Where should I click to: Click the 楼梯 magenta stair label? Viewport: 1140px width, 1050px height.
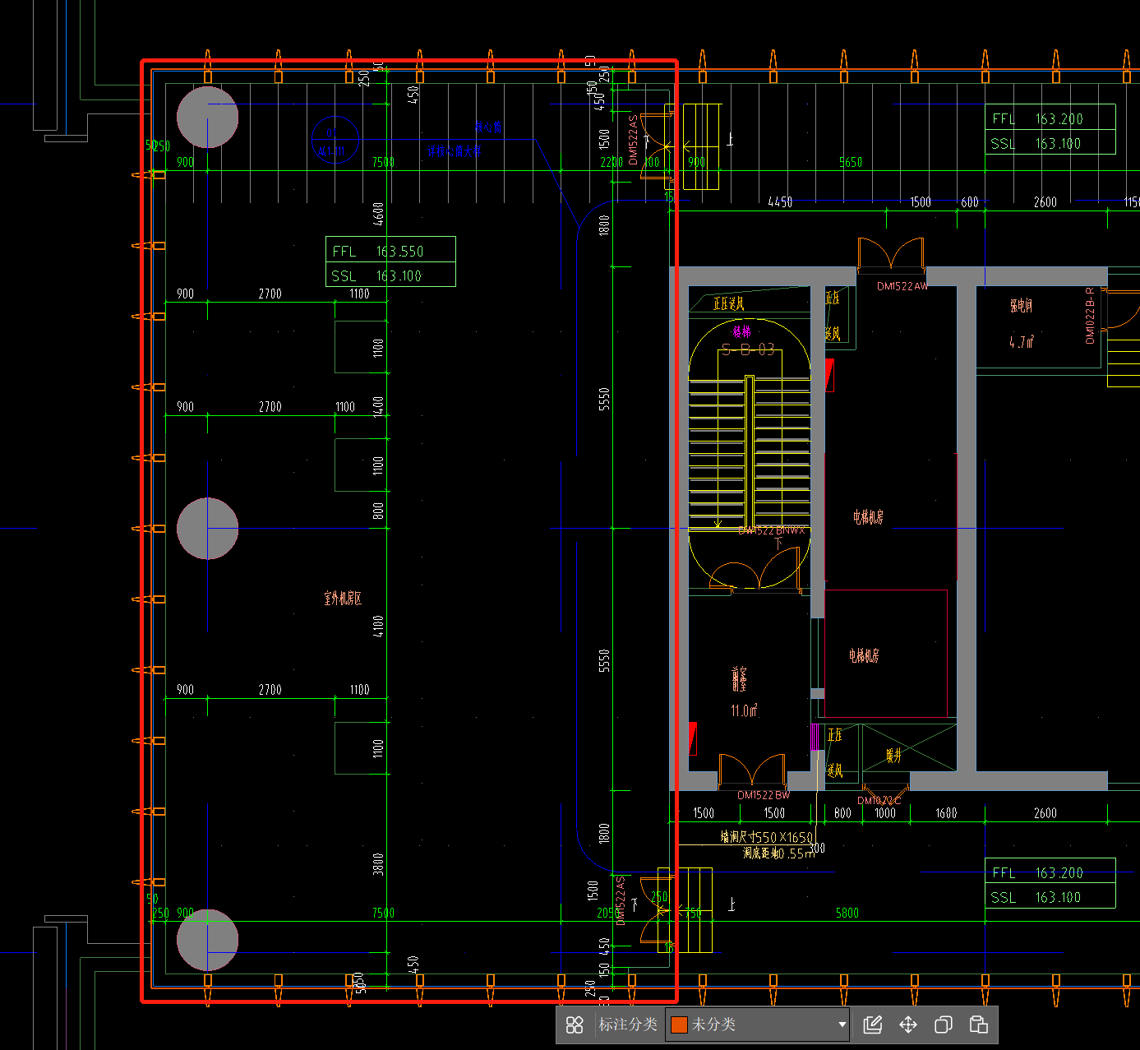point(742,331)
